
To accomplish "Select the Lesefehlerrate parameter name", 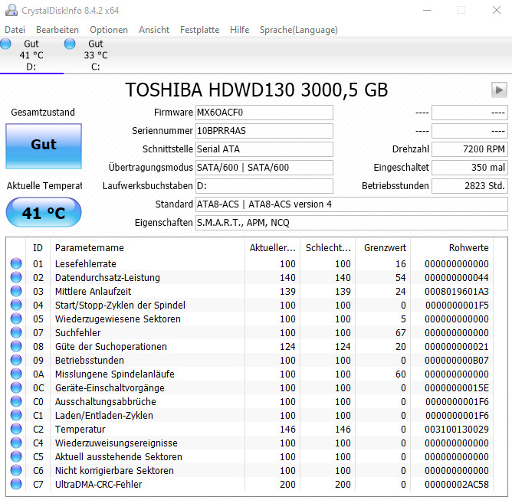I will tap(86, 263).
